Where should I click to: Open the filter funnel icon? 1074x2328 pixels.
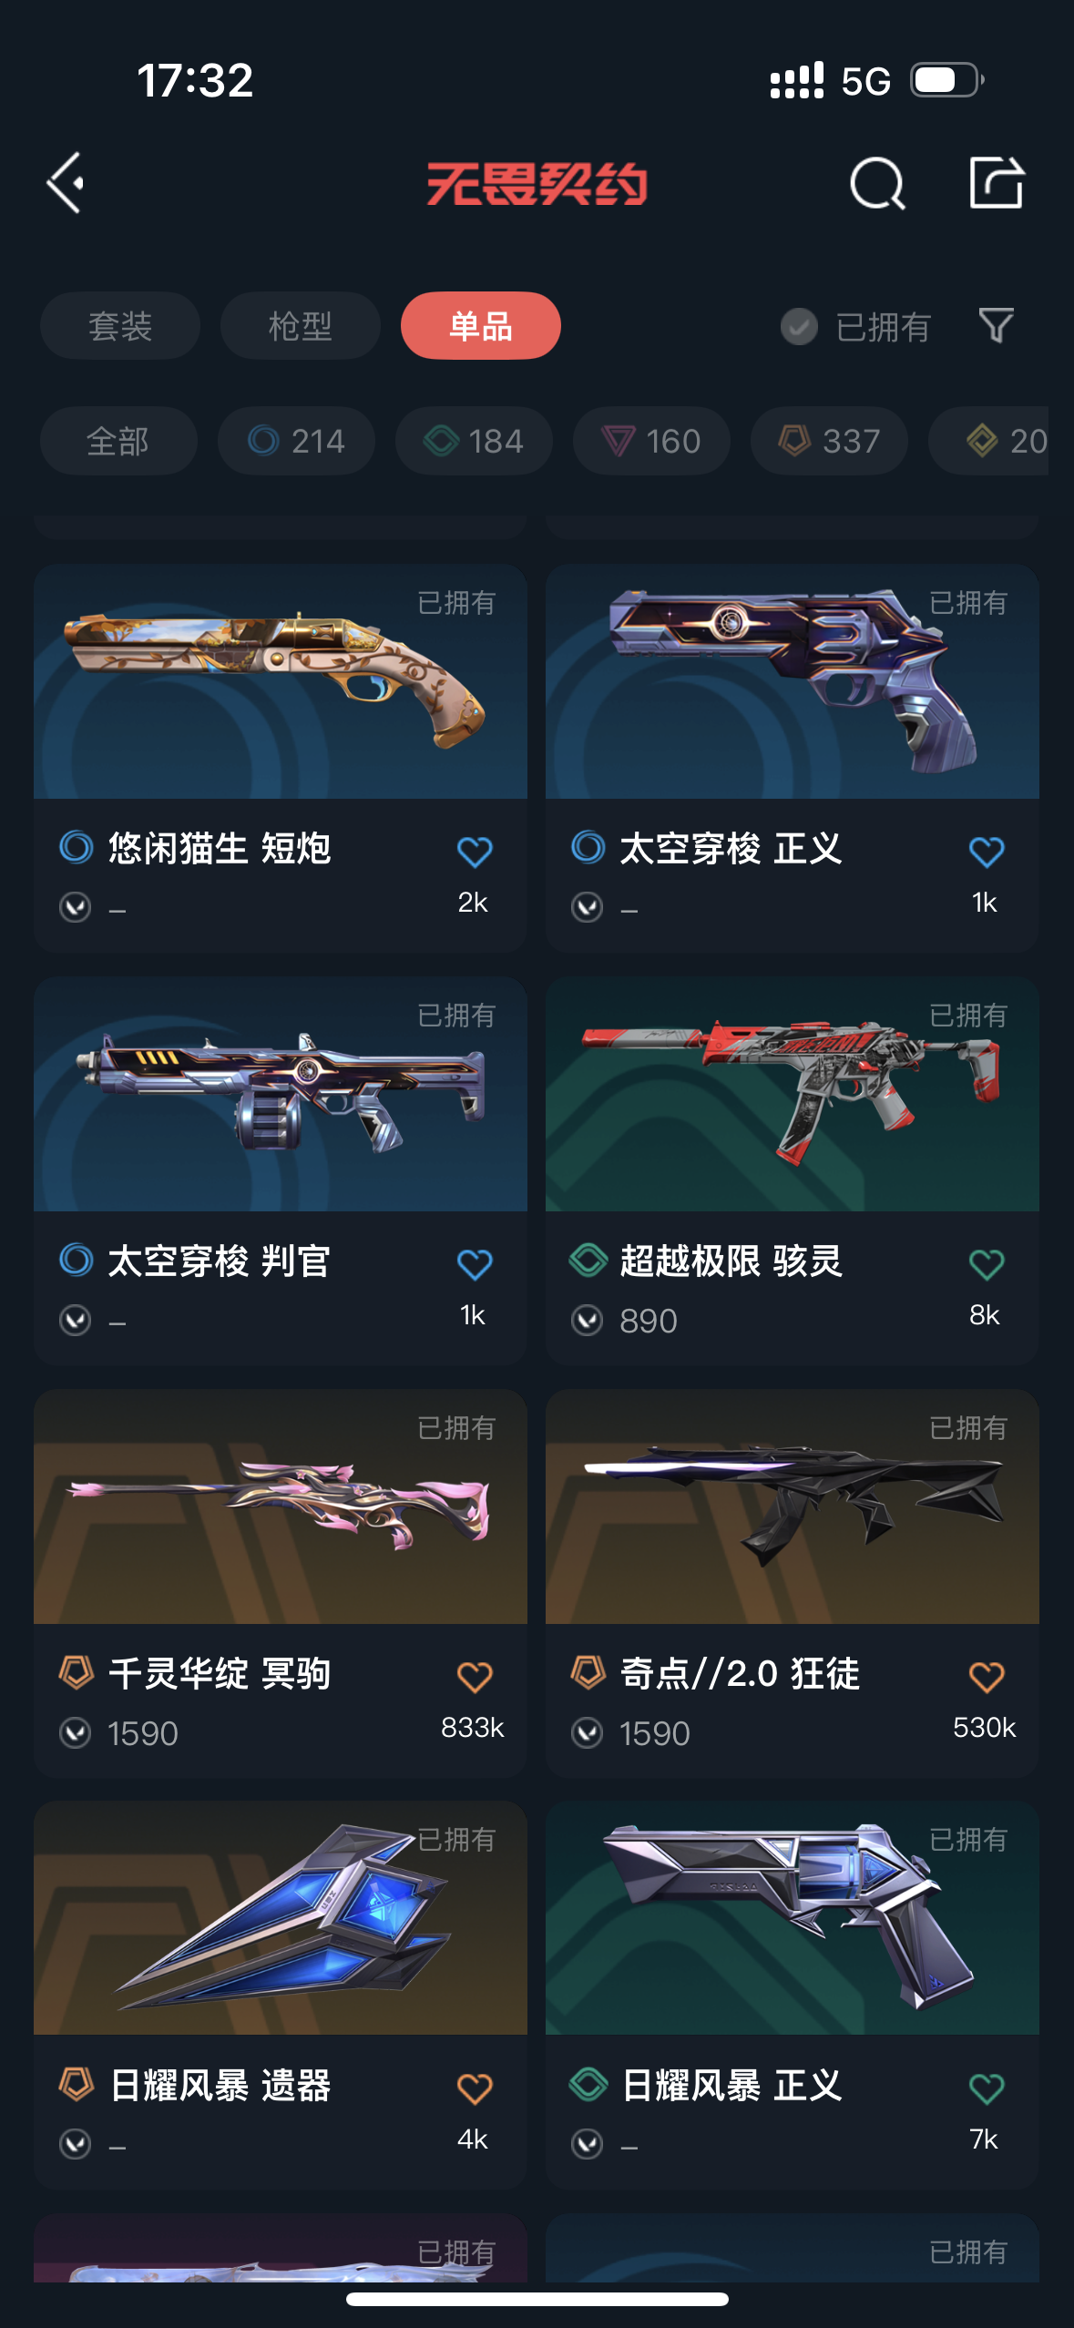[996, 325]
